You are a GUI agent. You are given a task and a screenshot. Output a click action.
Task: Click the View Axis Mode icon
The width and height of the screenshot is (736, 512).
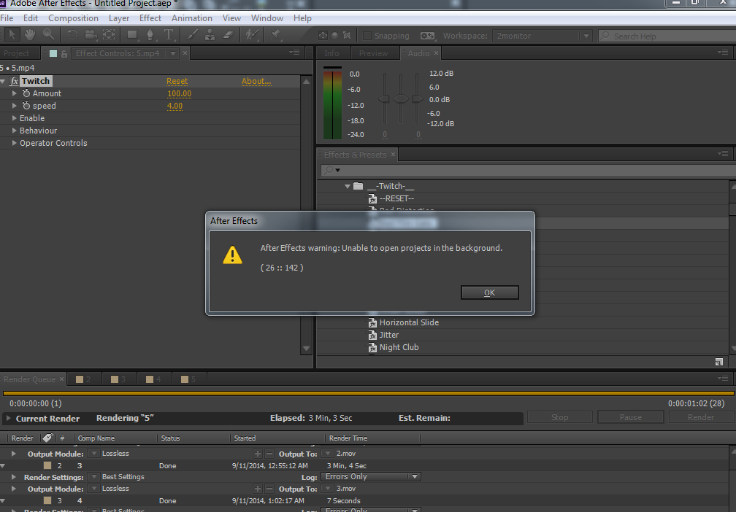point(347,36)
